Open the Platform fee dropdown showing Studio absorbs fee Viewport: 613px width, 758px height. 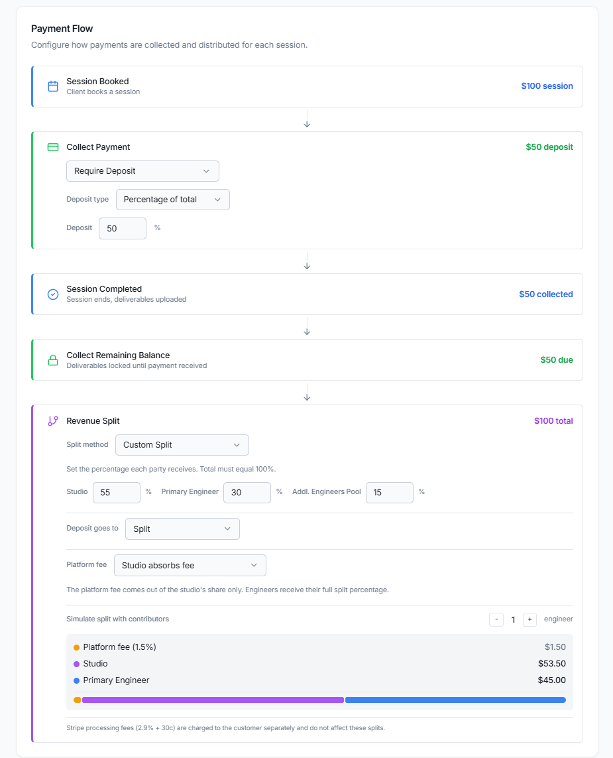point(190,565)
